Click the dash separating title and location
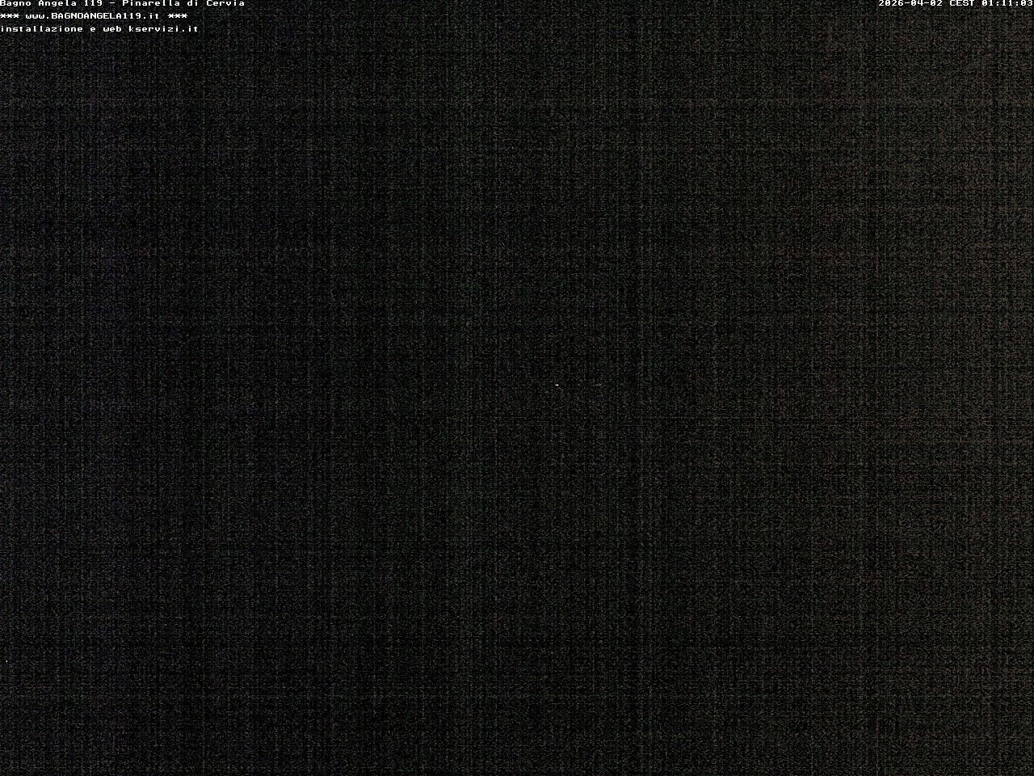The image size is (1034, 776). (112, 4)
